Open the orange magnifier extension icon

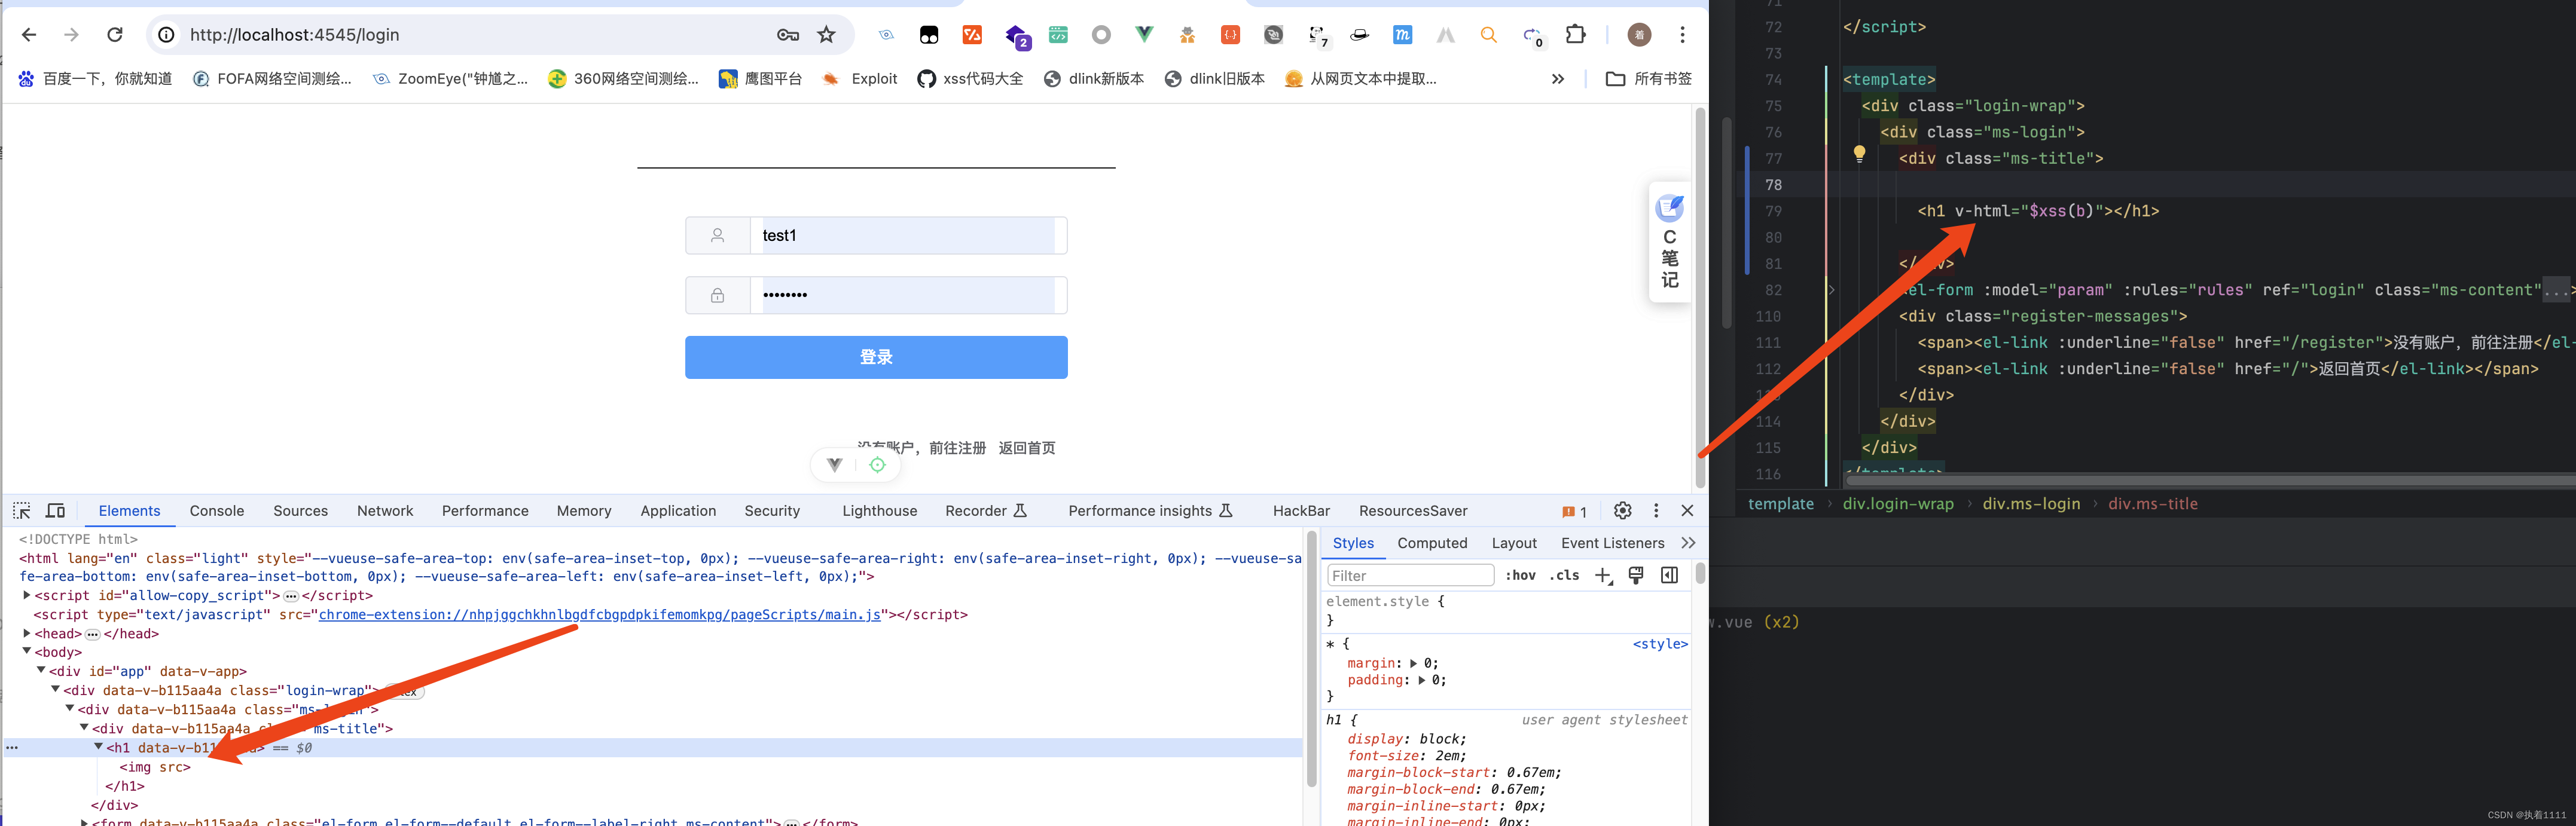[x=1488, y=35]
